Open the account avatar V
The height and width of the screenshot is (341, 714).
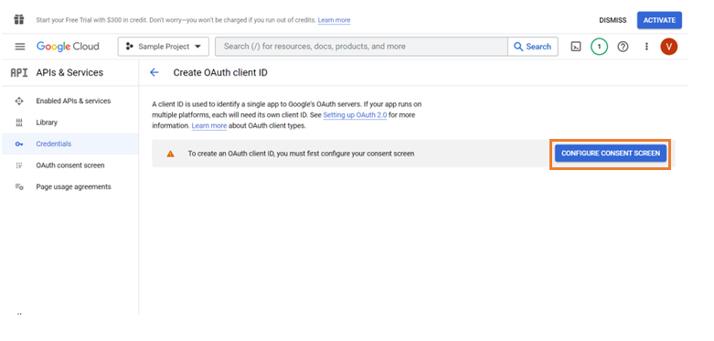coord(669,47)
